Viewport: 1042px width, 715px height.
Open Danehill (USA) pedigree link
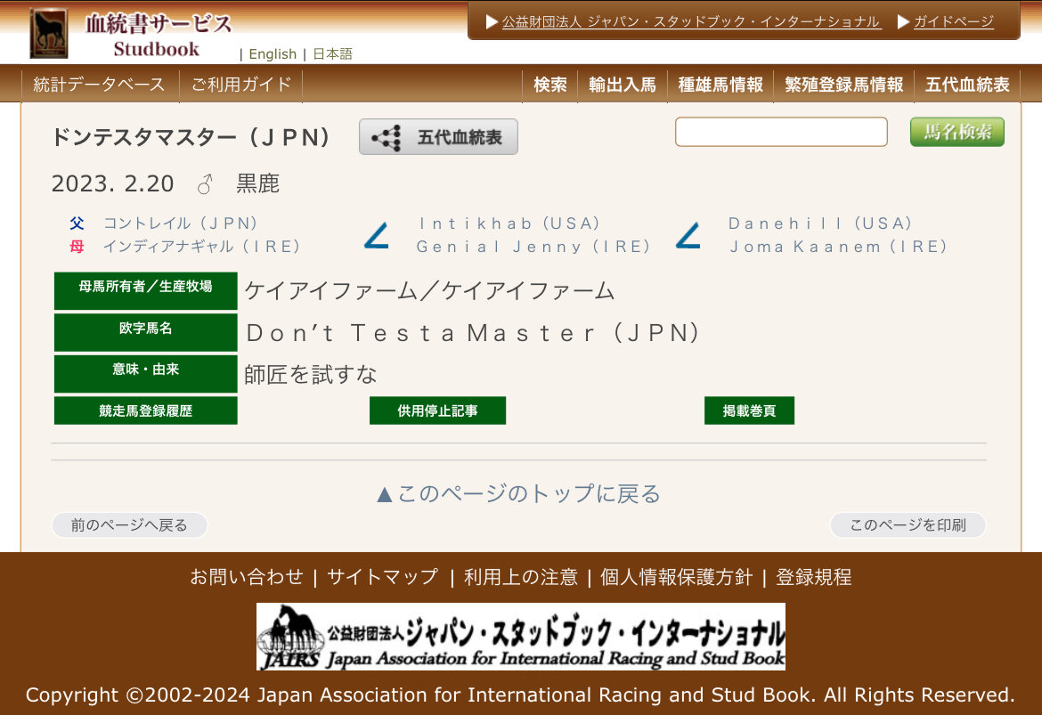click(x=820, y=223)
